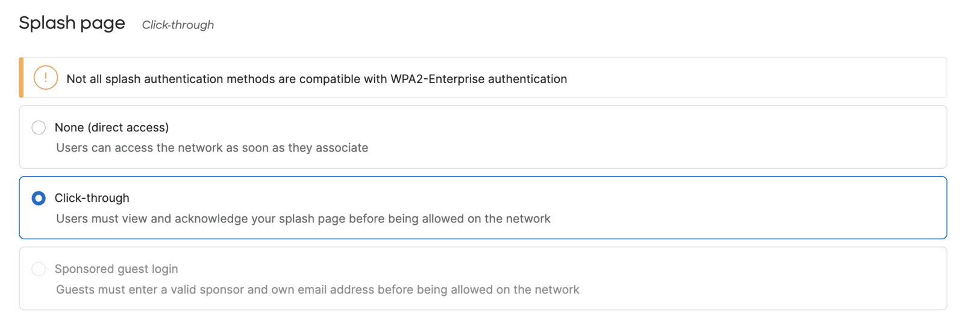Select the Click-through radio button
The image size is (964, 317).
point(39,198)
